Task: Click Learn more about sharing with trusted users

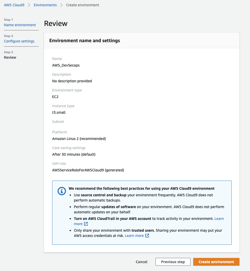Action: pyautogui.click(x=135, y=236)
